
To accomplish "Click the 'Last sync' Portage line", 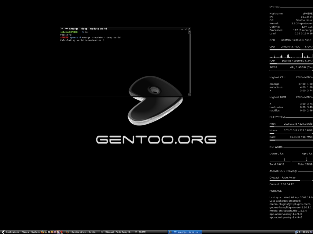I will coord(291,197).
